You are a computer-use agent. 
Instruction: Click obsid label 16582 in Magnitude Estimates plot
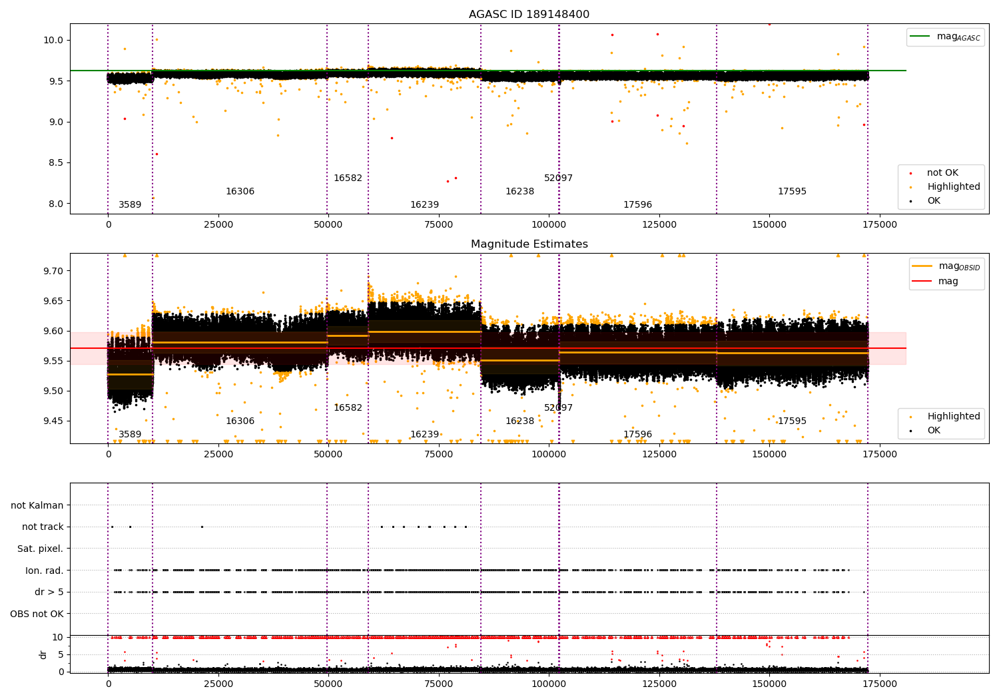coord(348,408)
